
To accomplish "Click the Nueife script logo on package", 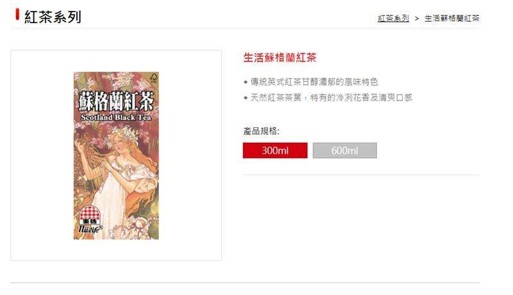I will tap(90, 228).
